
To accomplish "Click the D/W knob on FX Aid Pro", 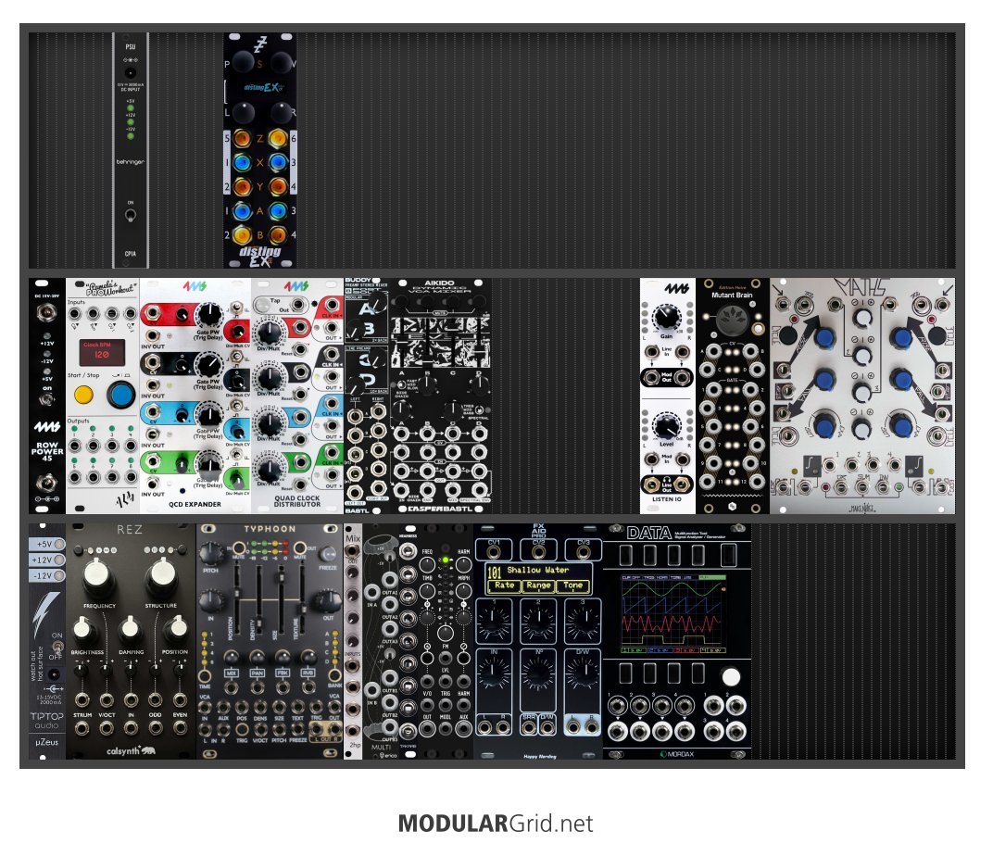I will (x=582, y=674).
